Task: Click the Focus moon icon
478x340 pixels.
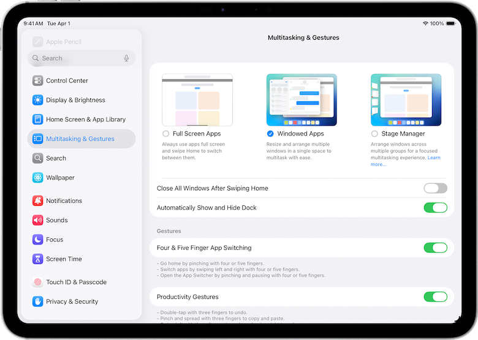Action: [38, 240]
